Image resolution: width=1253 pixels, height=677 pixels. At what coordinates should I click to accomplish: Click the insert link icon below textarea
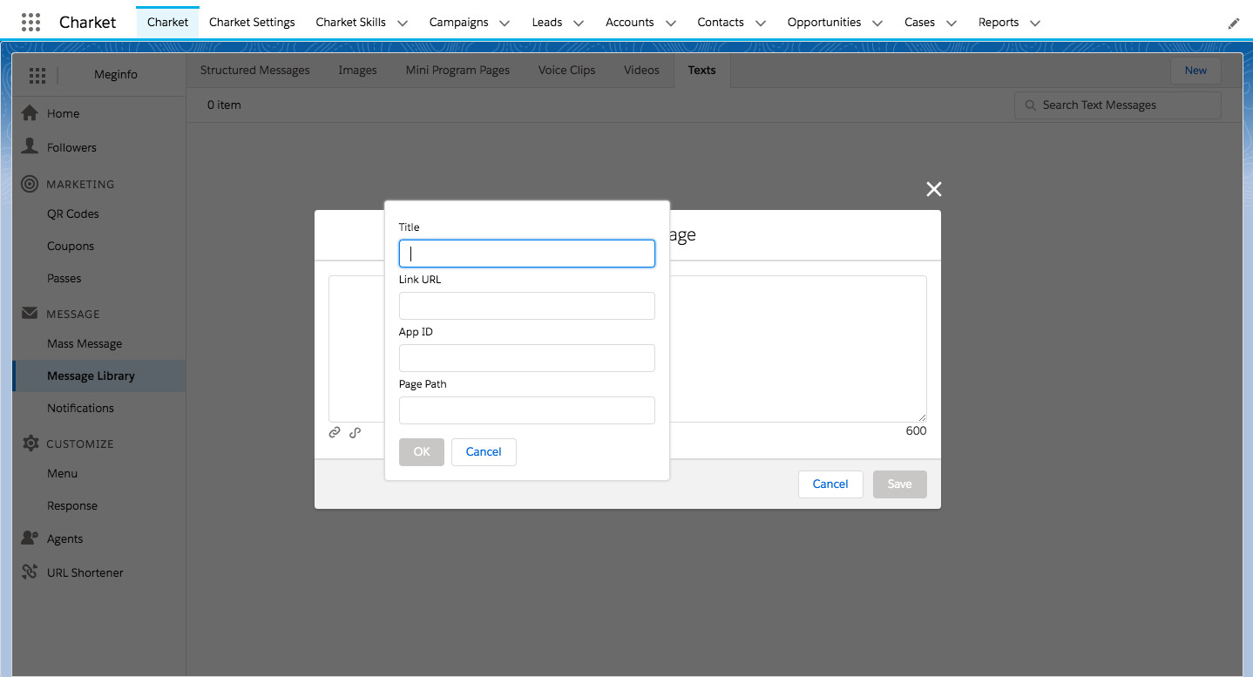(x=335, y=432)
